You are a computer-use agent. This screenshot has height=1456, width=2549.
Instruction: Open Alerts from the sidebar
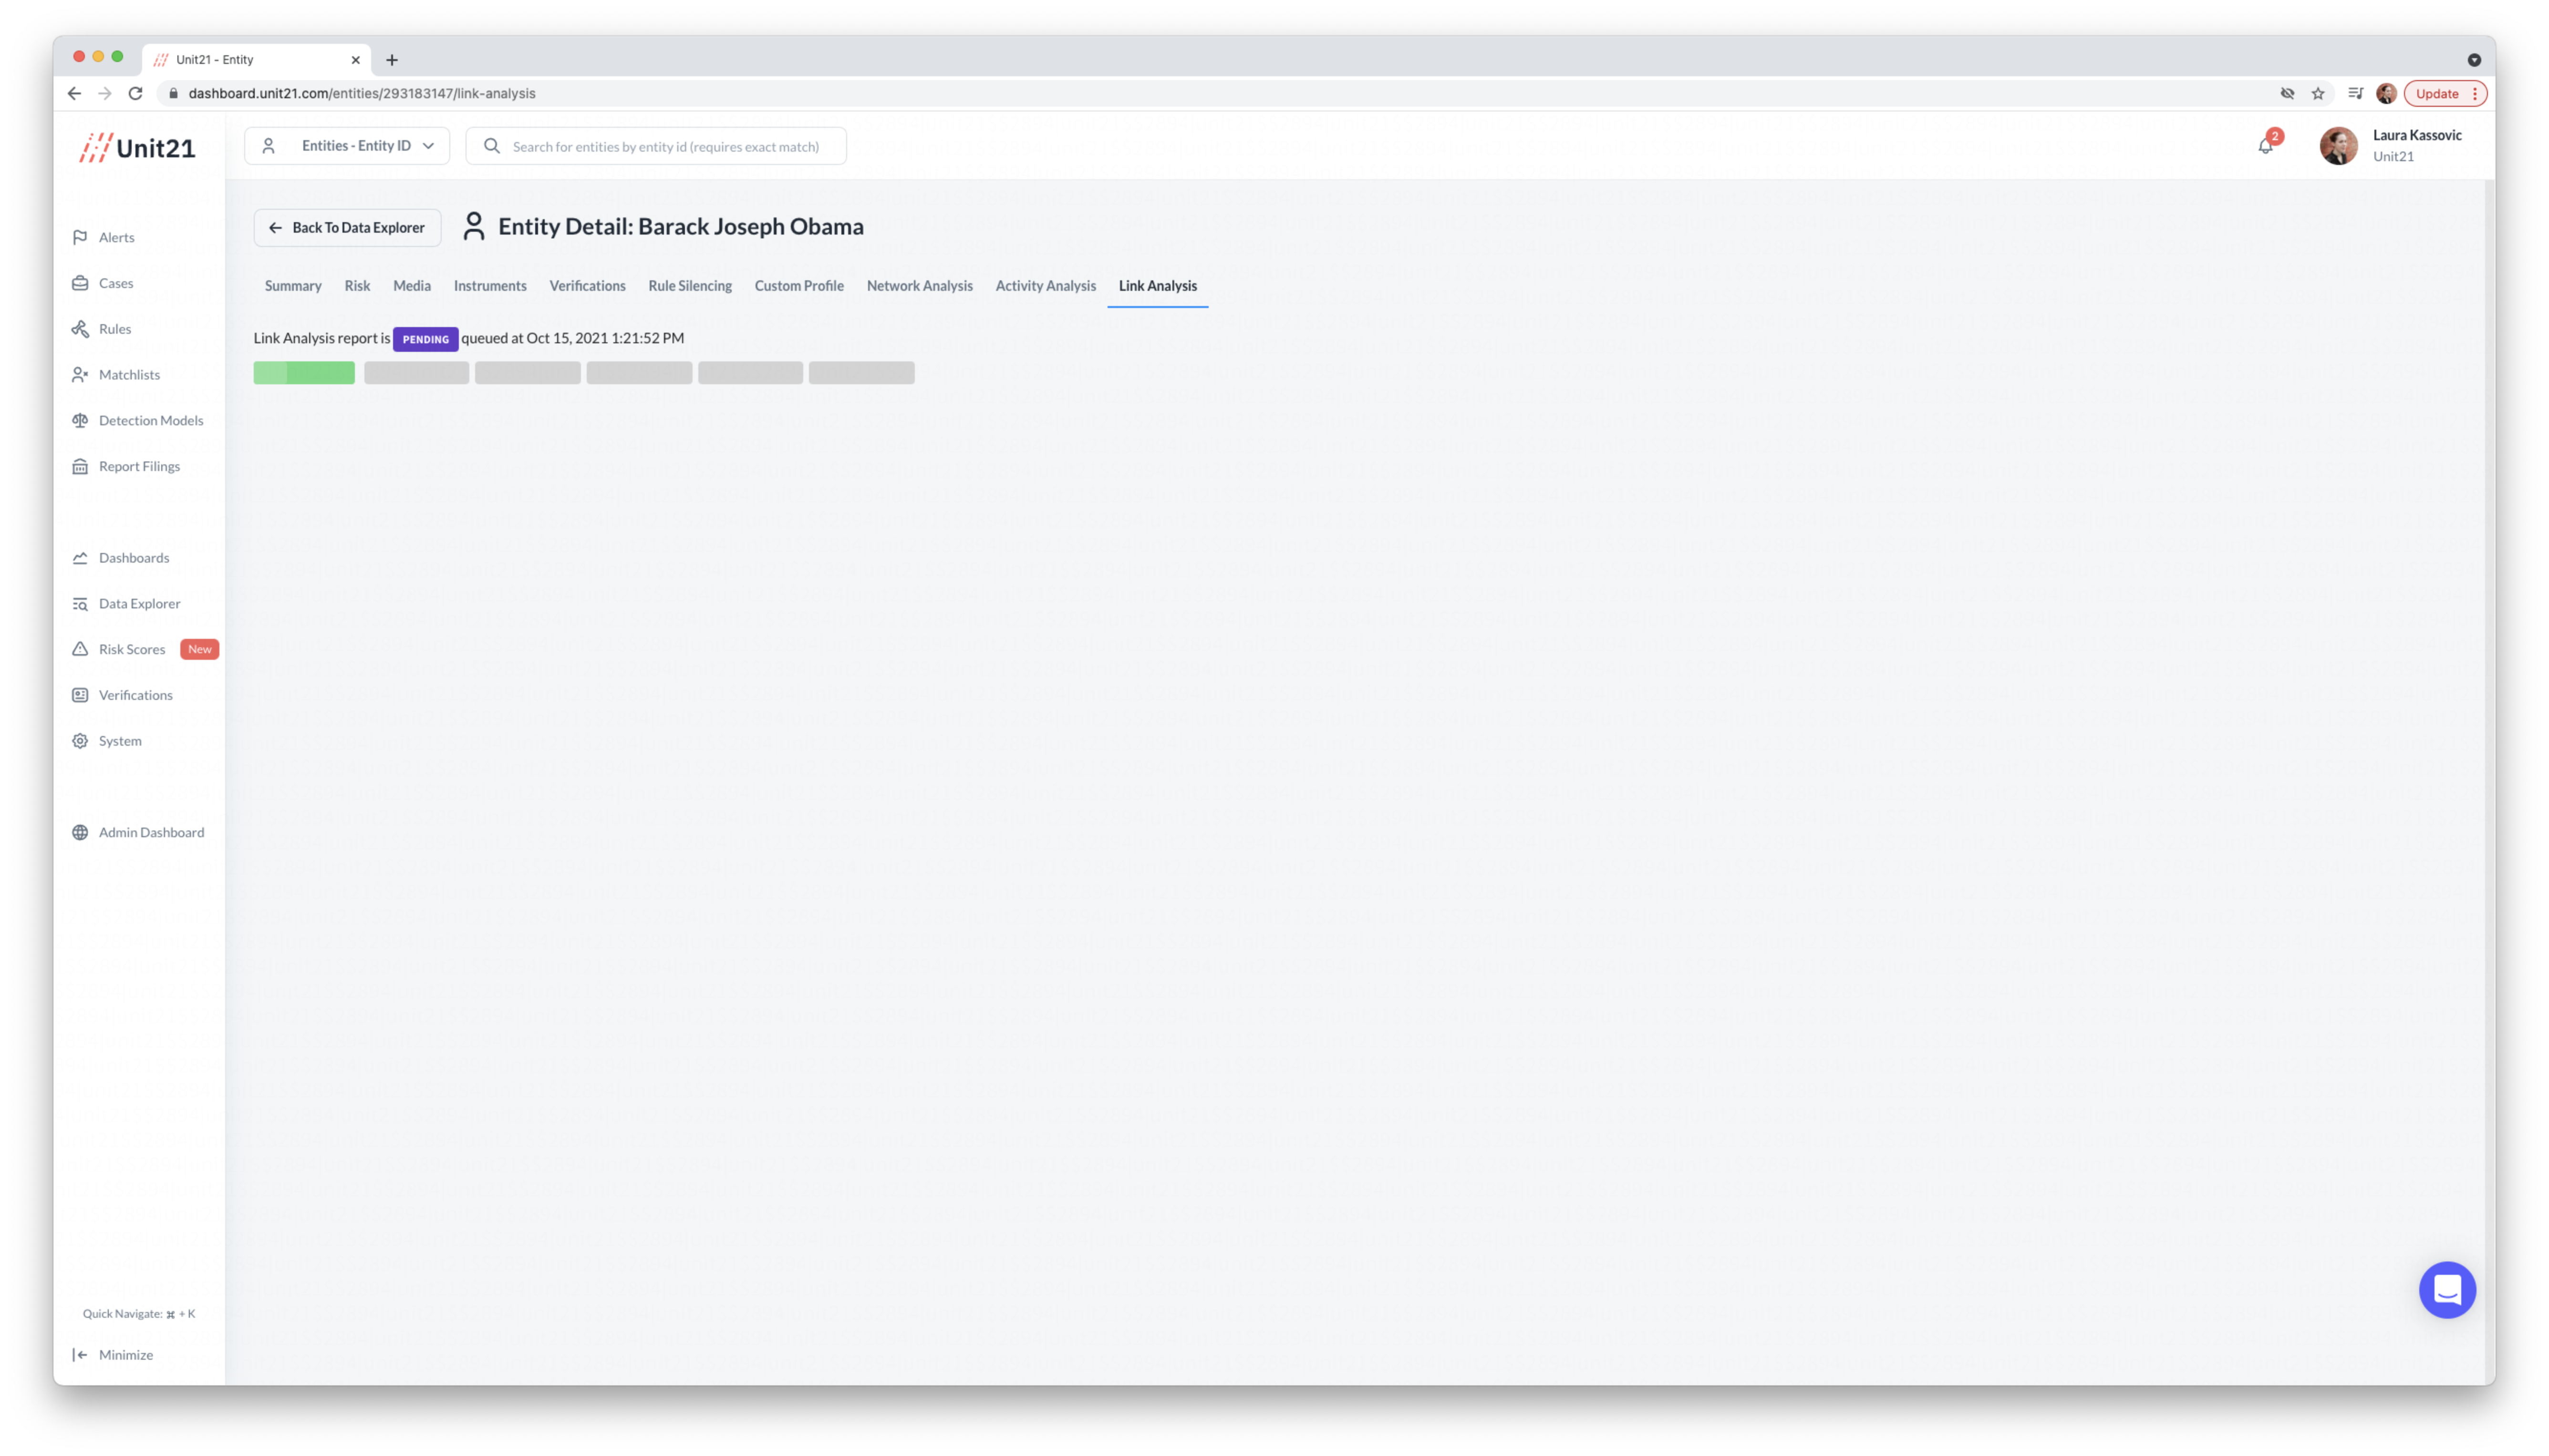pyautogui.click(x=116, y=237)
